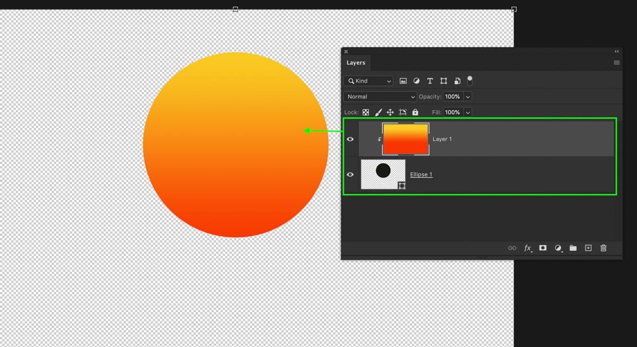Delete layer with the trash icon
Viewport: 637px width, 347px height.
click(604, 247)
